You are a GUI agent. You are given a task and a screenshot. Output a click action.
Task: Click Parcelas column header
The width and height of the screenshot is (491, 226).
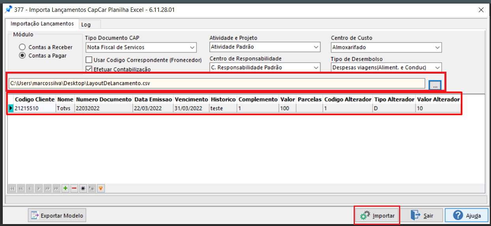tap(310, 100)
